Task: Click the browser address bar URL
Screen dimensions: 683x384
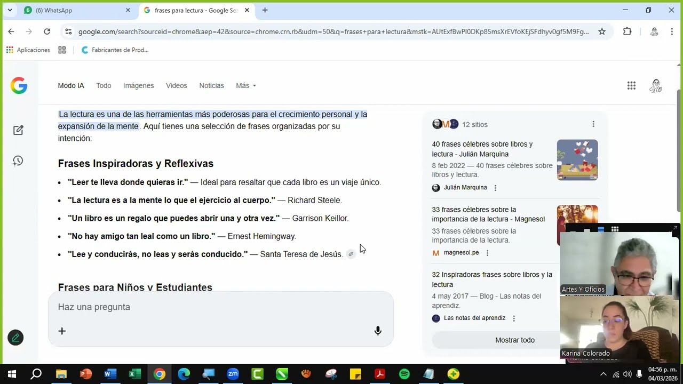Action: tap(333, 31)
